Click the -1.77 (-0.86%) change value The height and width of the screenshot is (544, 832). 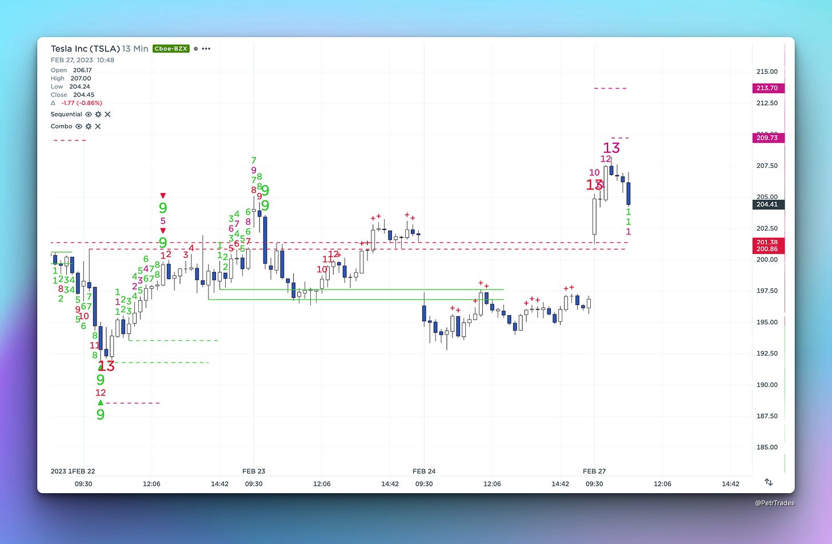point(82,103)
